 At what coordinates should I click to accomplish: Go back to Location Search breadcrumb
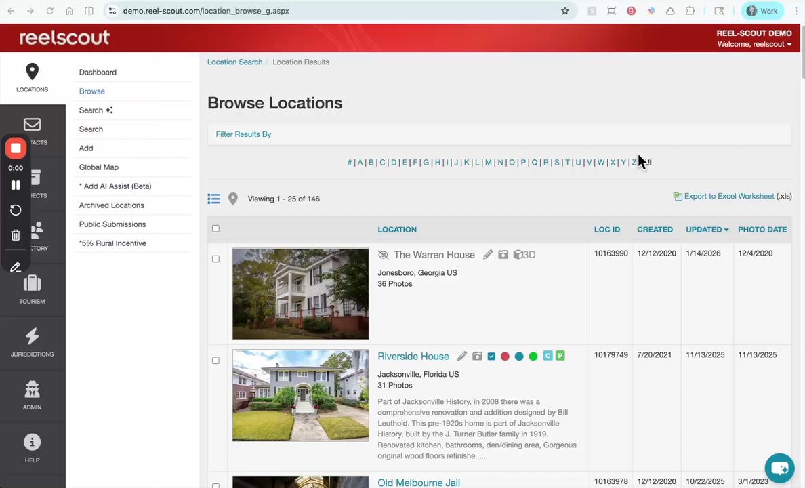(x=234, y=62)
